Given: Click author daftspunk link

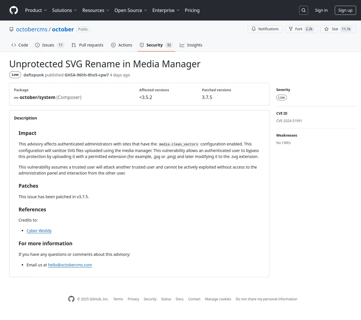Looking at the screenshot, I should [x=34, y=75].
